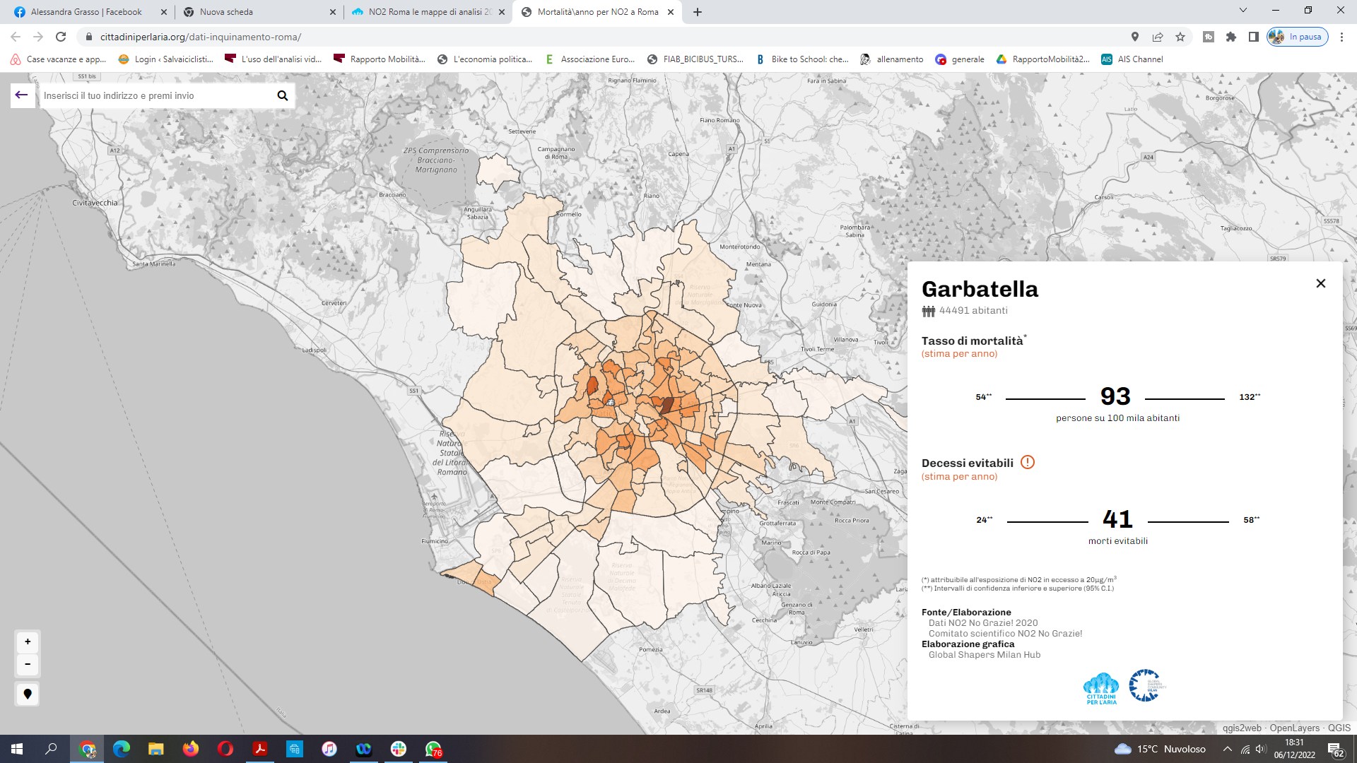Open L'uso dell'analisi vid bookmark
This screenshot has width=1357, height=763.
click(273, 59)
